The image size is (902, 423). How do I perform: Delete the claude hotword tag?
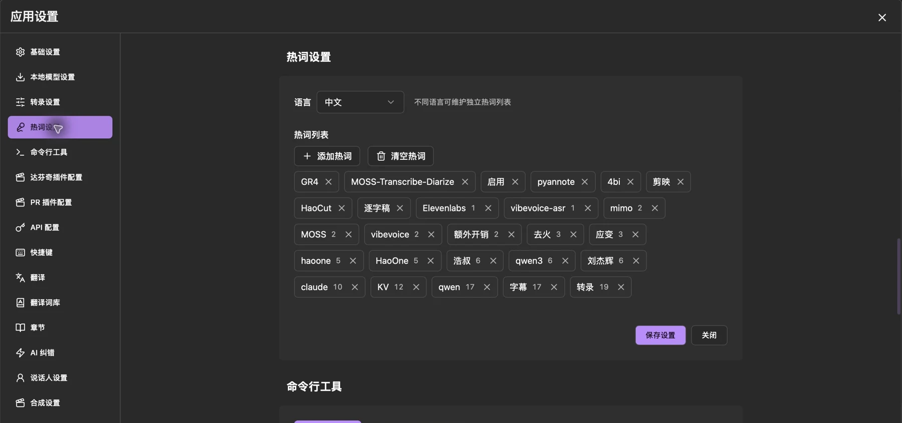(x=355, y=287)
